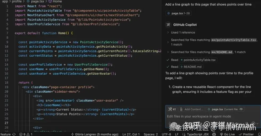The image size is (261, 136).
Task: Click the page.tsx Current file context chip
Action: 225,109
